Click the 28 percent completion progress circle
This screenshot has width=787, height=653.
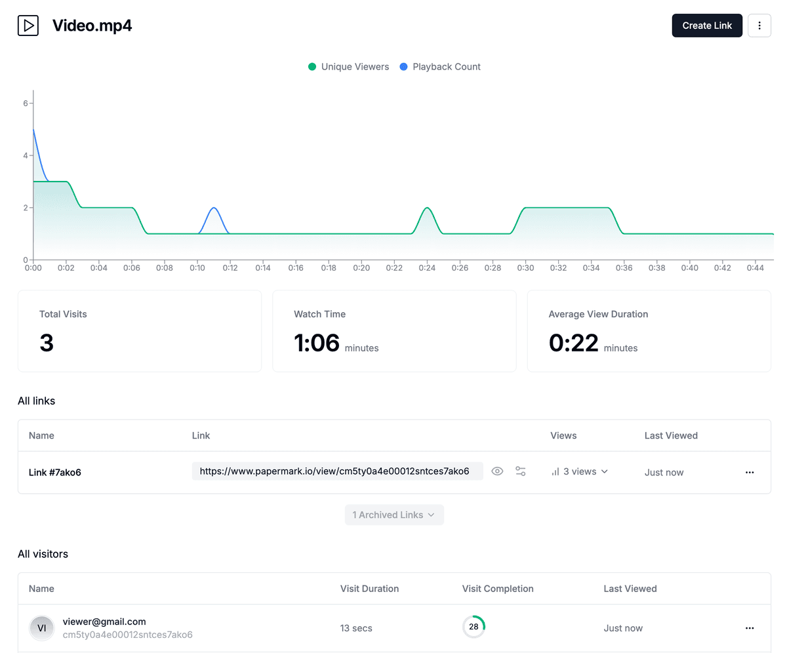tap(474, 627)
